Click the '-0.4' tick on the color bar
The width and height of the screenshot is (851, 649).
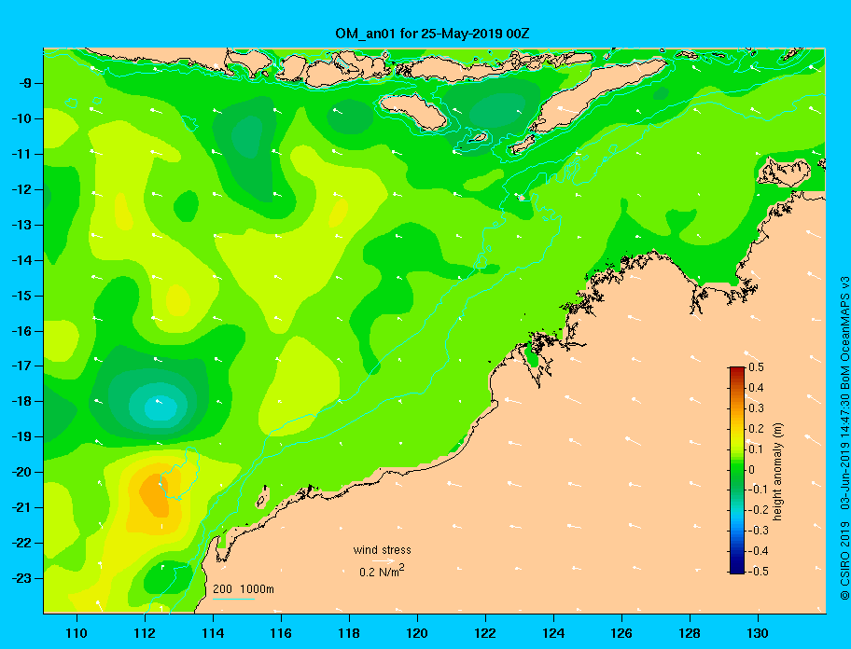click(x=759, y=551)
